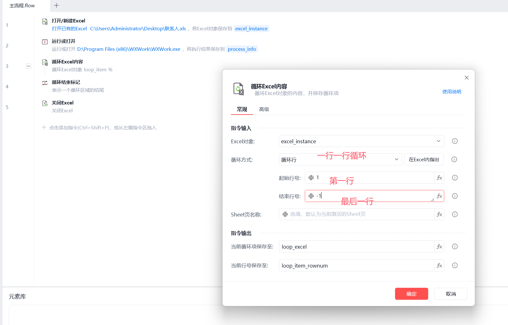Click the excel_instance variable tag
The height and width of the screenshot is (325, 508).
click(251, 28)
